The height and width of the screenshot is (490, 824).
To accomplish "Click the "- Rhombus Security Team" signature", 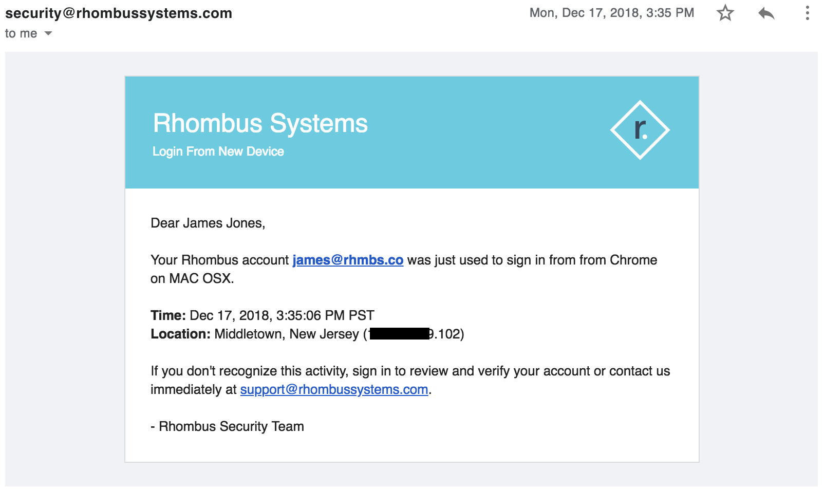I will [x=227, y=426].
